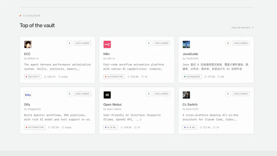Screen dimensions: 277x156
Task: Click the clock icon on ECC card
Action: point(59,77)
